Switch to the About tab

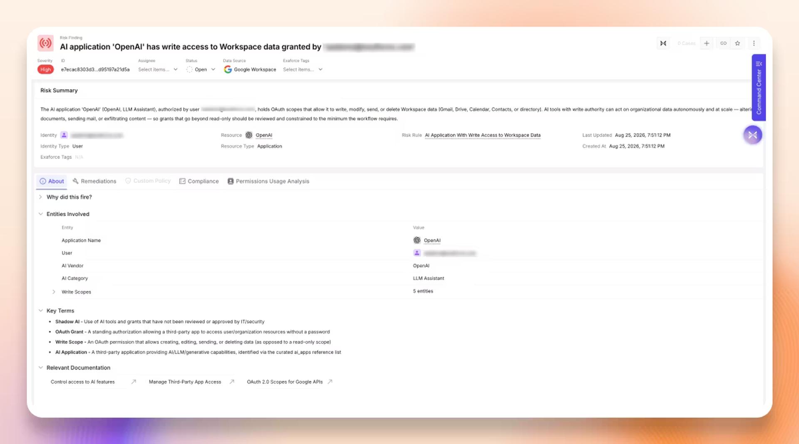click(x=52, y=181)
